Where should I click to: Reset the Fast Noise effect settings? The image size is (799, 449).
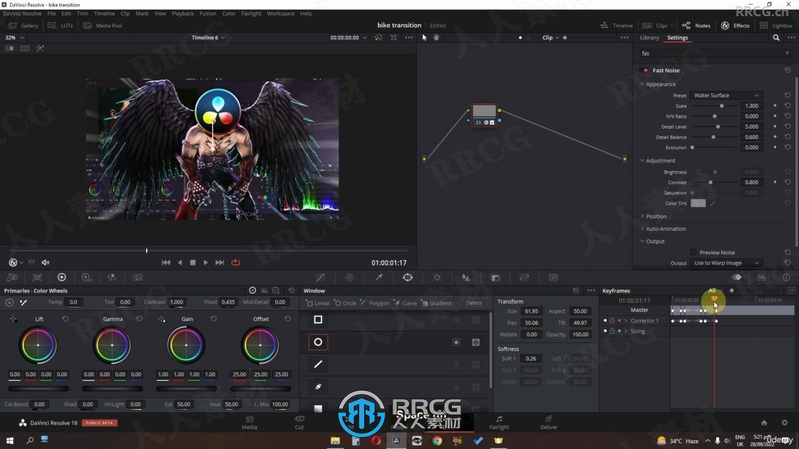click(x=787, y=70)
